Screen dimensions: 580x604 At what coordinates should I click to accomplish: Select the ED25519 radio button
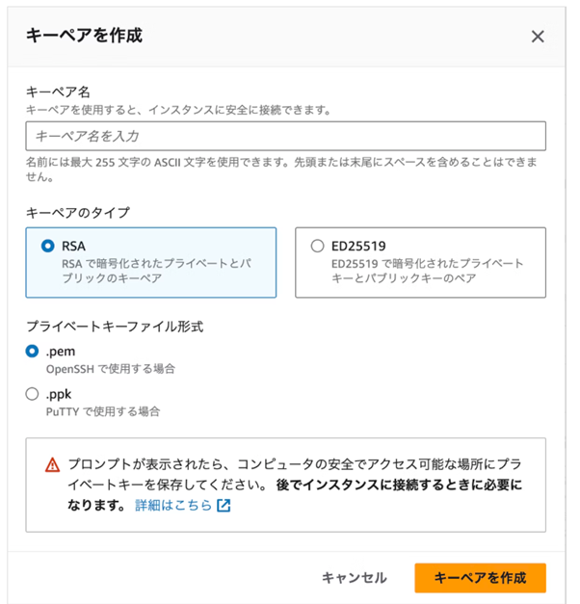click(x=318, y=246)
